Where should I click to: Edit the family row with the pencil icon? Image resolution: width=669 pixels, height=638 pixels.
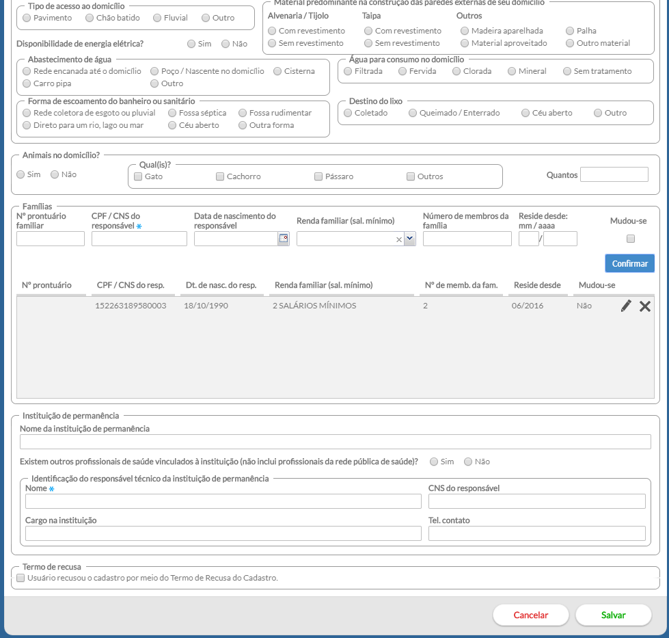pyautogui.click(x=626, y=306)
